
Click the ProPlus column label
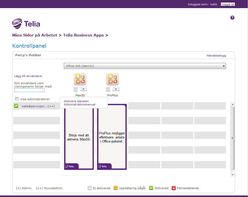(112, 95)
